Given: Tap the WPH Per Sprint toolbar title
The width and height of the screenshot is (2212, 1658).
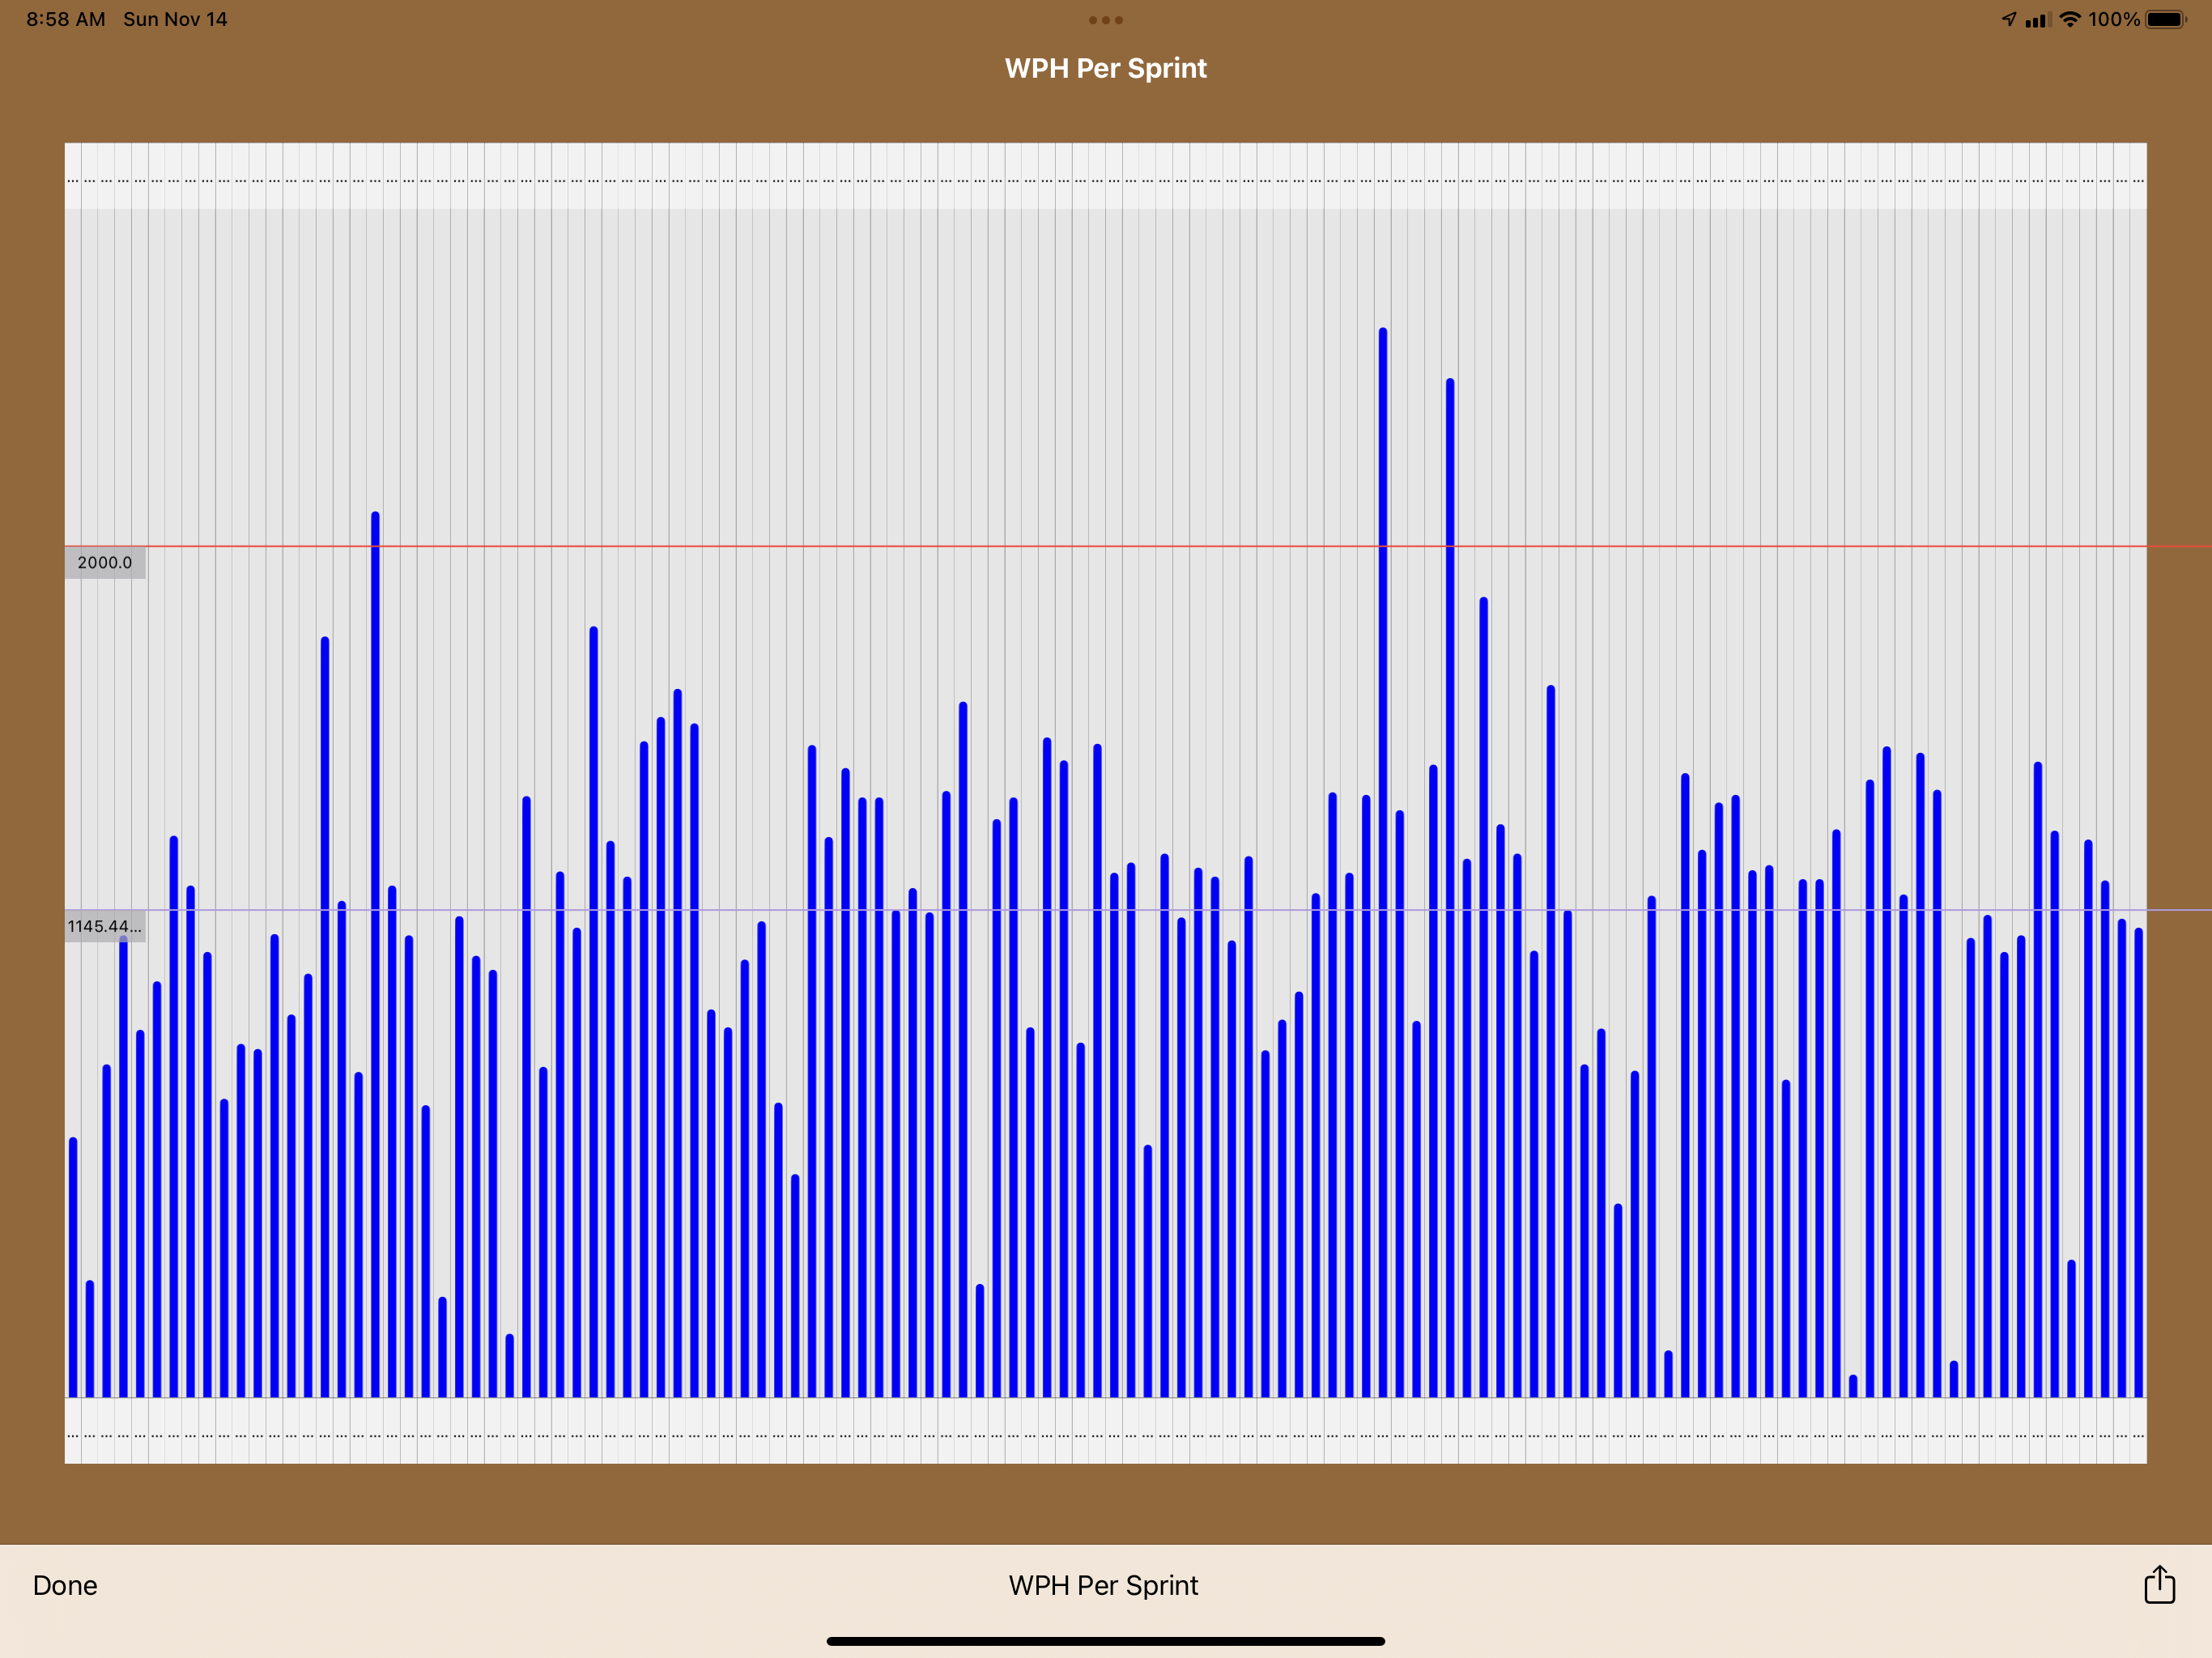Looking at the screenshot, I should click(x=1103, y=1585).
